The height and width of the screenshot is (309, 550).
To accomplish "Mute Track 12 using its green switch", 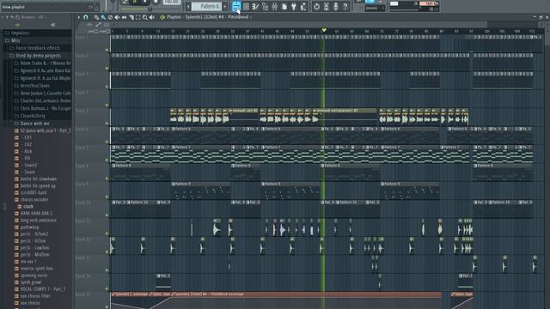I will [x=107, y=251].
